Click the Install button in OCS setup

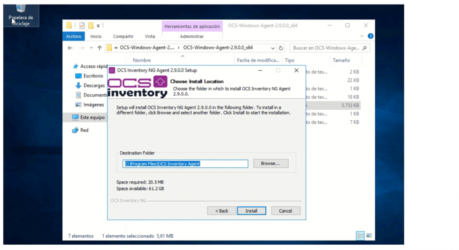[251, 211]
